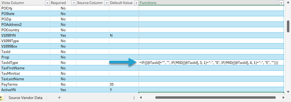Select the Required No cell for PayTerms
This screenshot has width=291, height=102.
point(63,84)
